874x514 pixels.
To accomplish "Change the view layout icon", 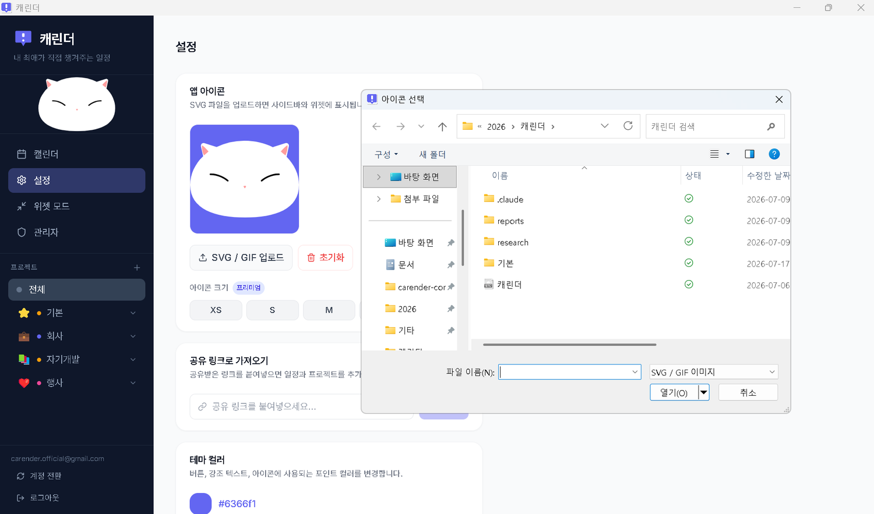I will point(714,154).
